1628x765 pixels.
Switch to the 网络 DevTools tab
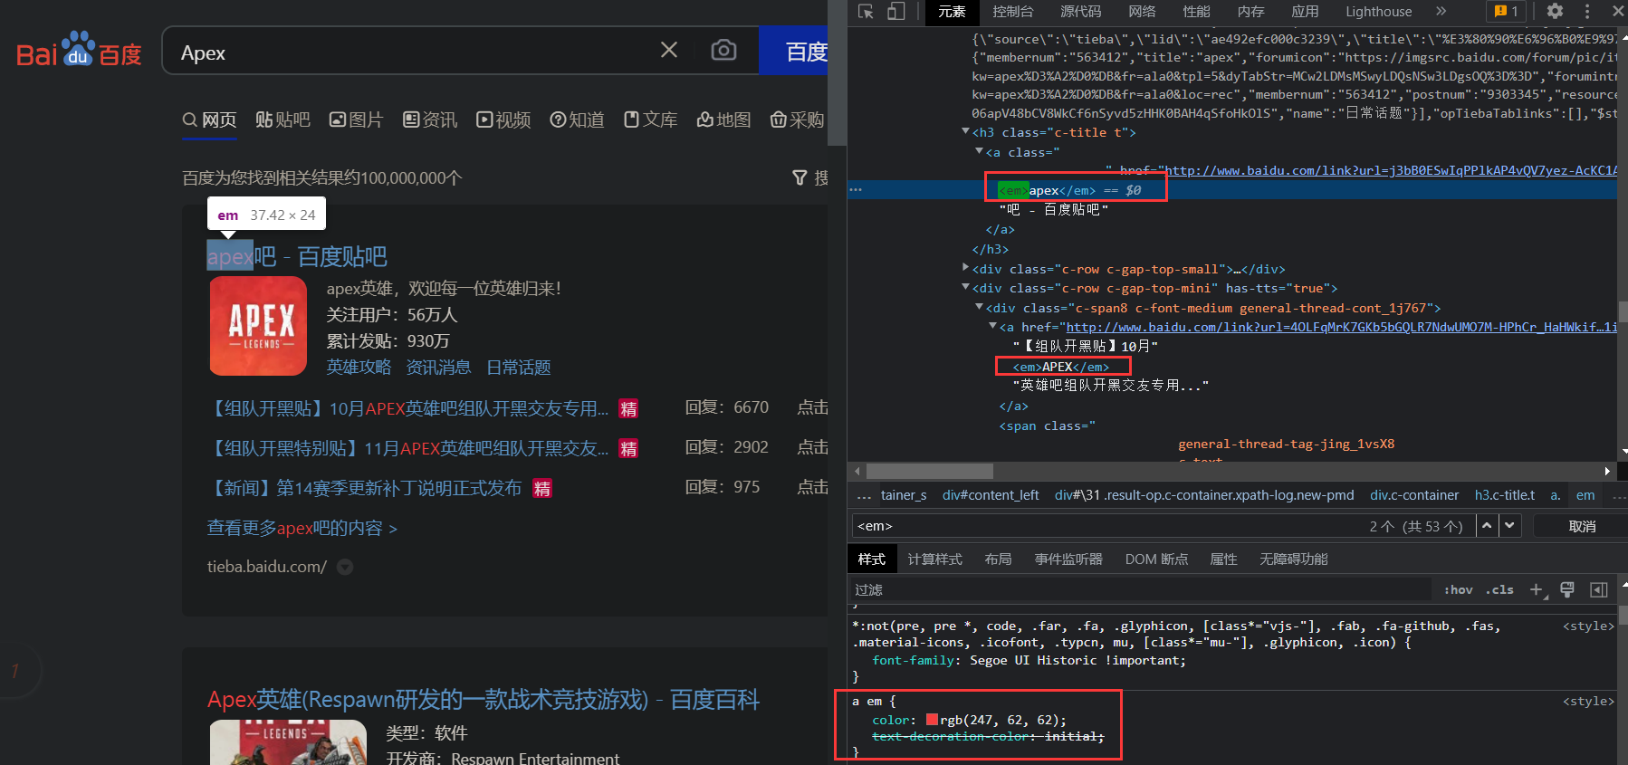coord(1142,11)
